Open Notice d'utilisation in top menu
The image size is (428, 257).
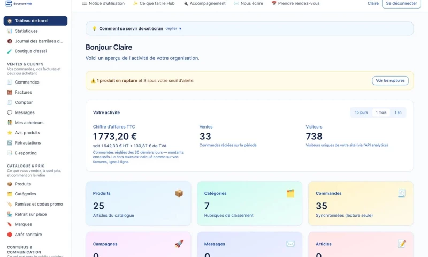(x=103, y=3)
